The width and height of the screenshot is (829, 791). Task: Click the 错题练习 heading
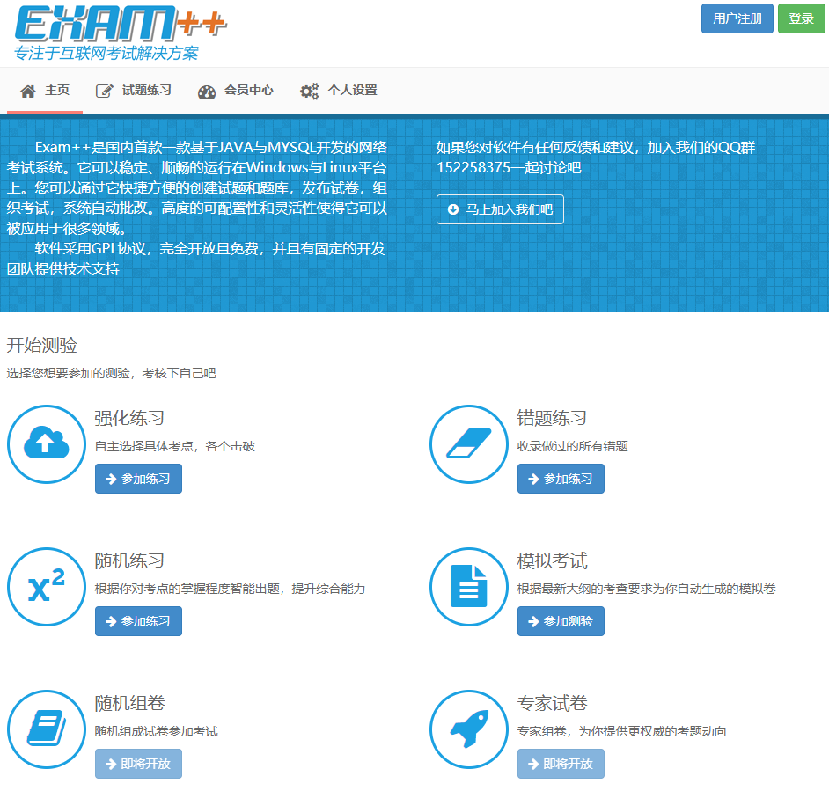click(x=552, y=418)
